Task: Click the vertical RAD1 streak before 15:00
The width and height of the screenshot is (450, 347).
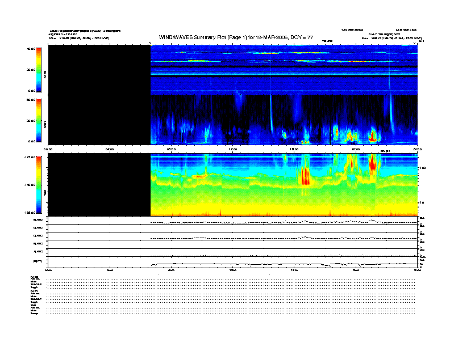Action: (x=271, y=115)
